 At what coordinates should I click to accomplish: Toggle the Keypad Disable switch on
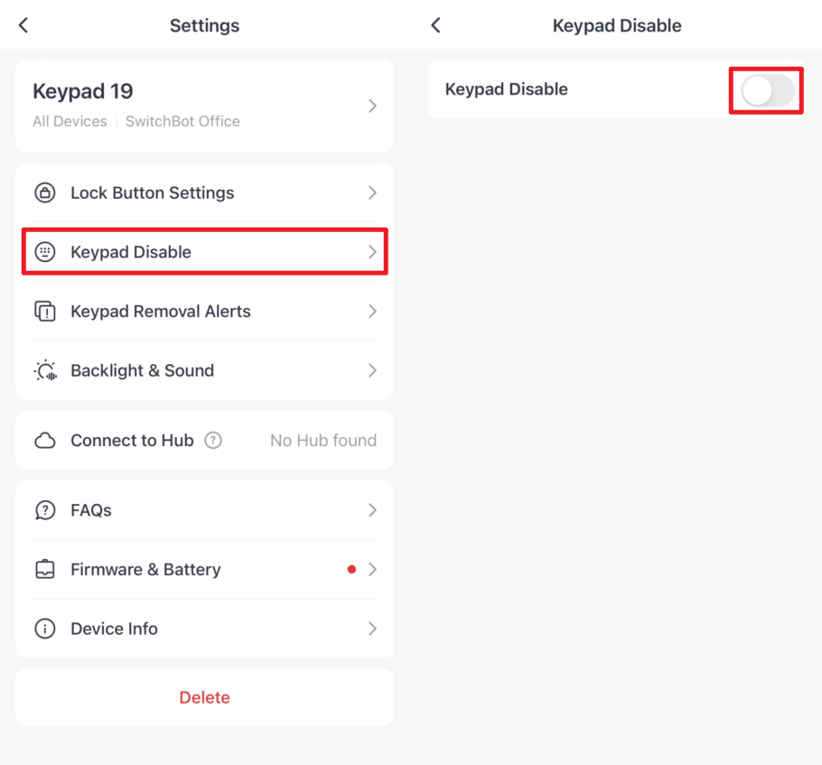pyautogui.click(x=768, y=90)
